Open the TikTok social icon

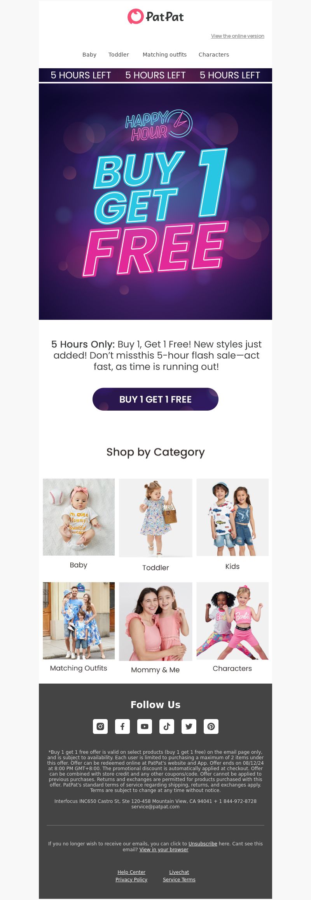point(167,726)
